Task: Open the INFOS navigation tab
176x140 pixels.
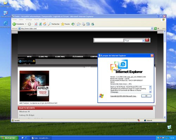Action: coord(29,57)
